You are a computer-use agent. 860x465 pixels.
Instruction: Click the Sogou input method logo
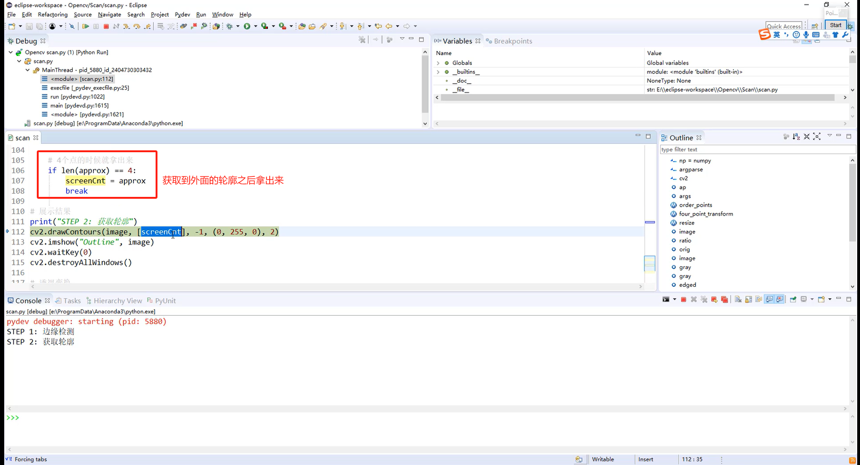pos(764,34)
